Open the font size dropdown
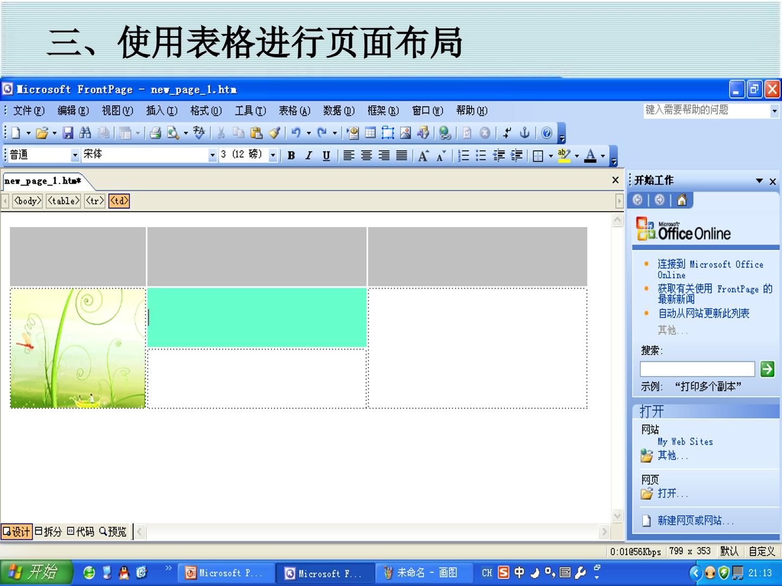Viewport: 782px width, 586px height. (273, 155)
